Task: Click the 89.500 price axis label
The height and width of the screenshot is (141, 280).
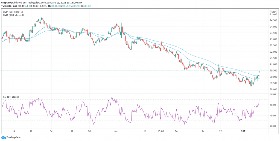Action: pyautogui.click(x=273, y=83)
